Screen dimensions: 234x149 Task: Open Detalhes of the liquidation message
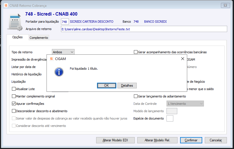coord(127,86)
